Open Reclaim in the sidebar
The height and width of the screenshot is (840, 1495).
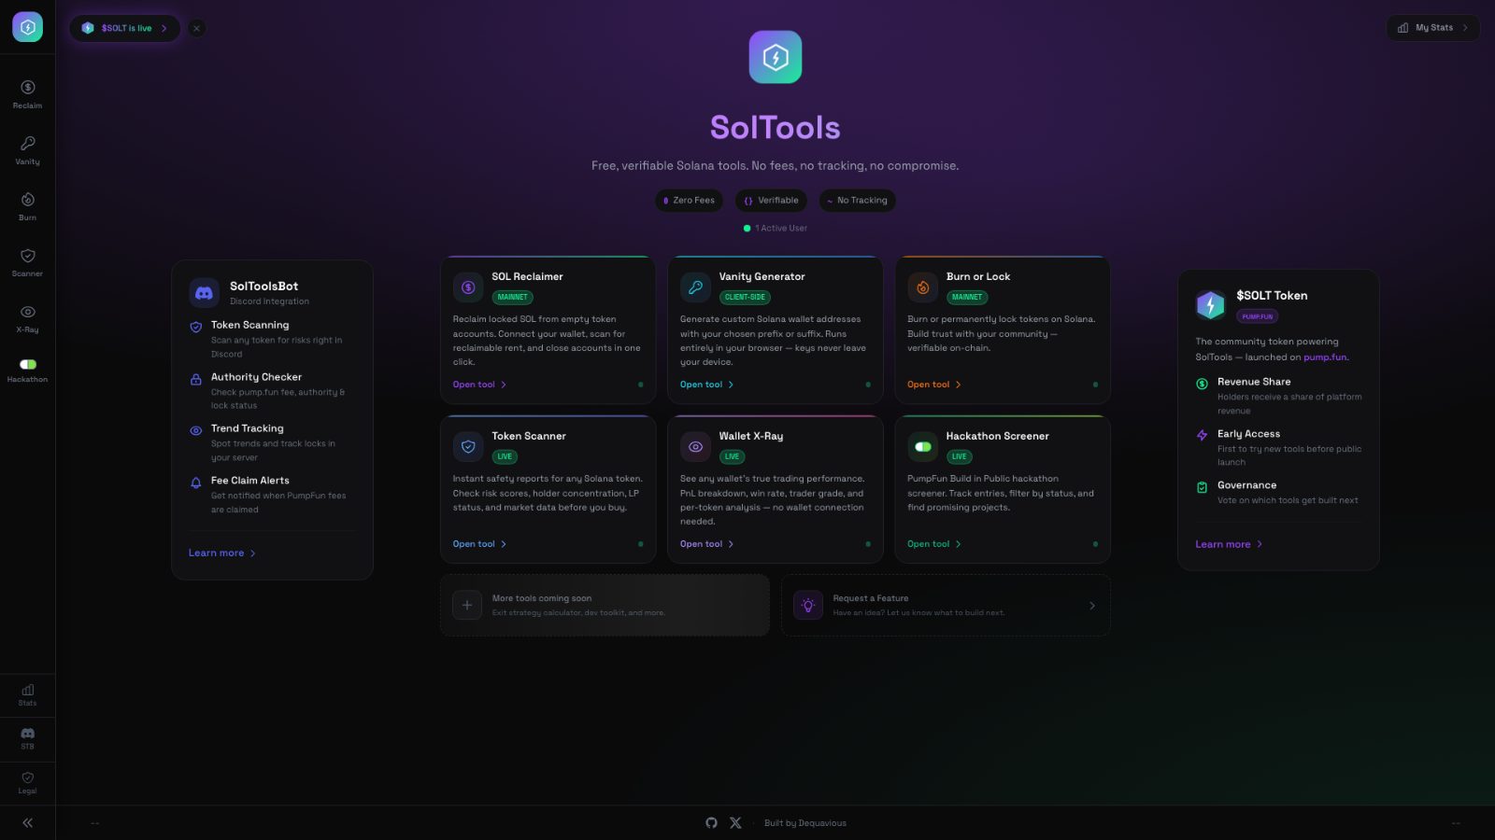click(x=27, y=94)
